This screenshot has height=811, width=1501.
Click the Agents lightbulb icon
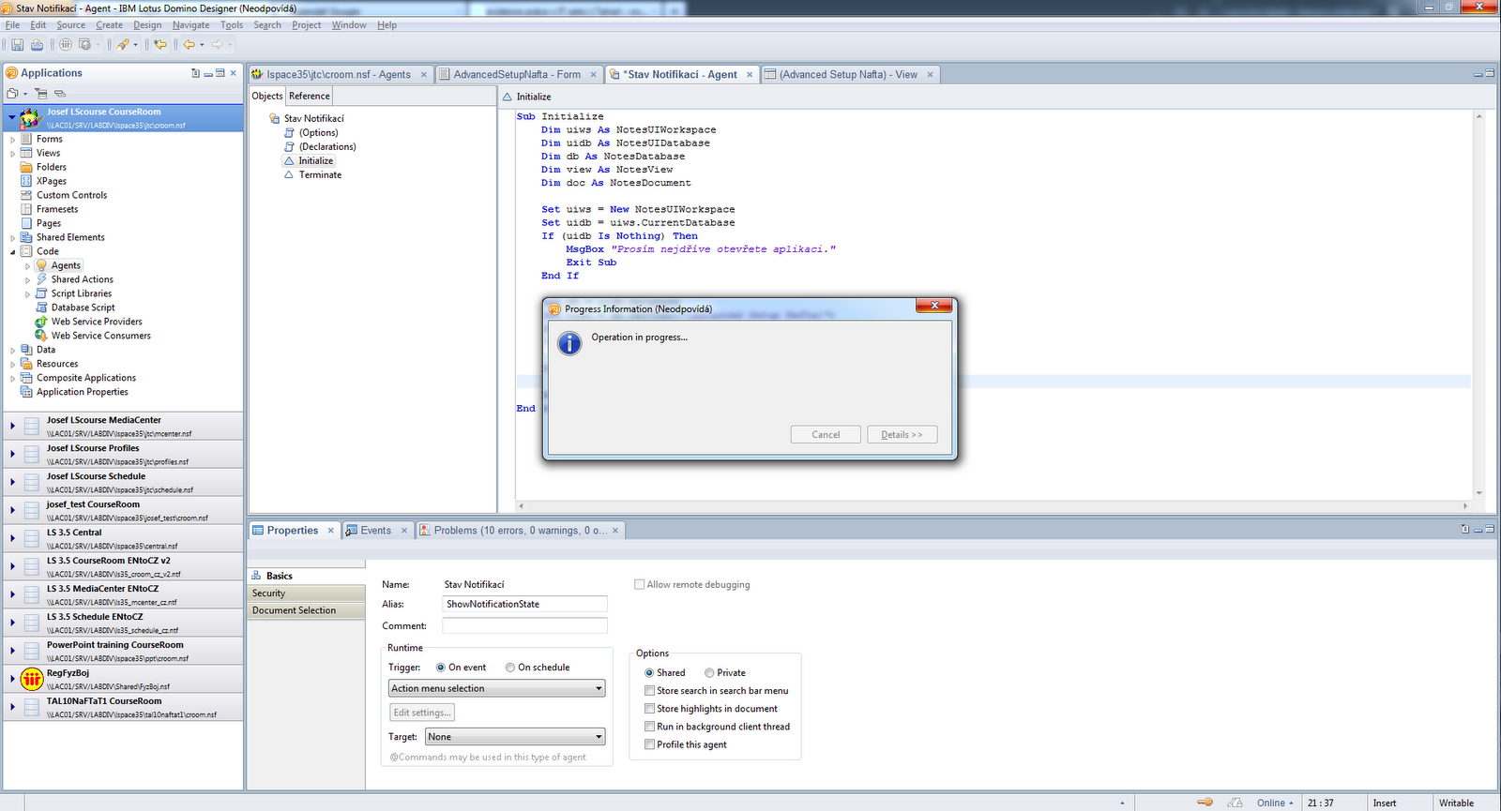click(x=41, y=265)
